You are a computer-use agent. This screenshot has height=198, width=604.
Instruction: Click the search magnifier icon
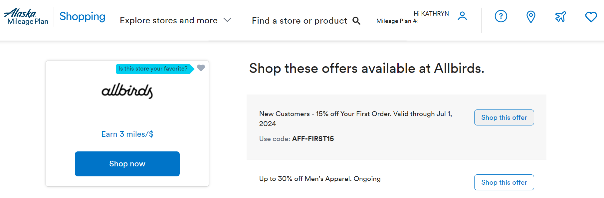pos(357,21)
